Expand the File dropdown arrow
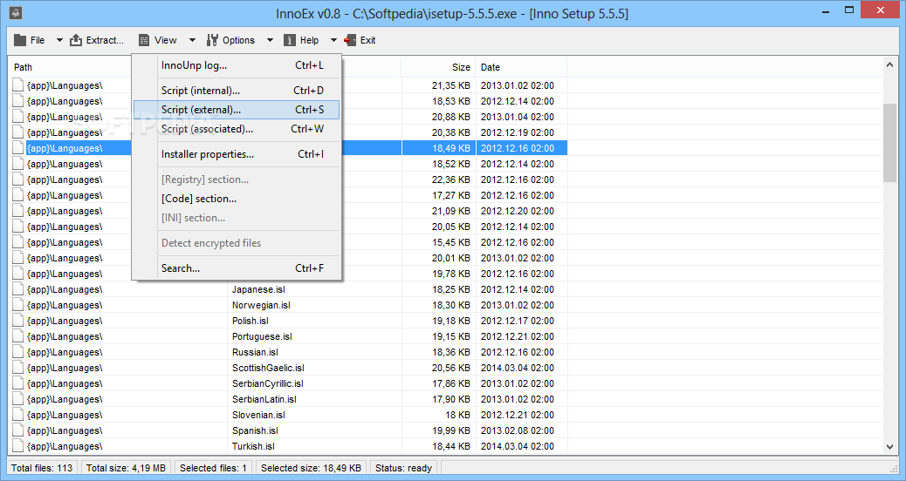Viewport: 906px width, 481px height. (59, 40)
